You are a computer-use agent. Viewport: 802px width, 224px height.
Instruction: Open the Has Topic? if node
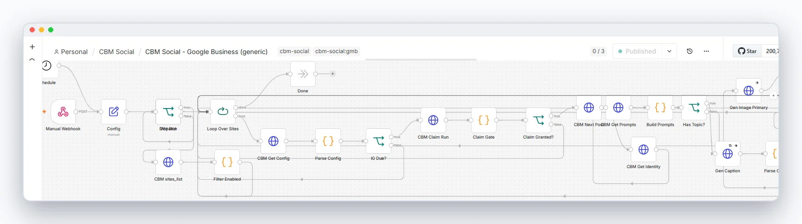point(694,108)
